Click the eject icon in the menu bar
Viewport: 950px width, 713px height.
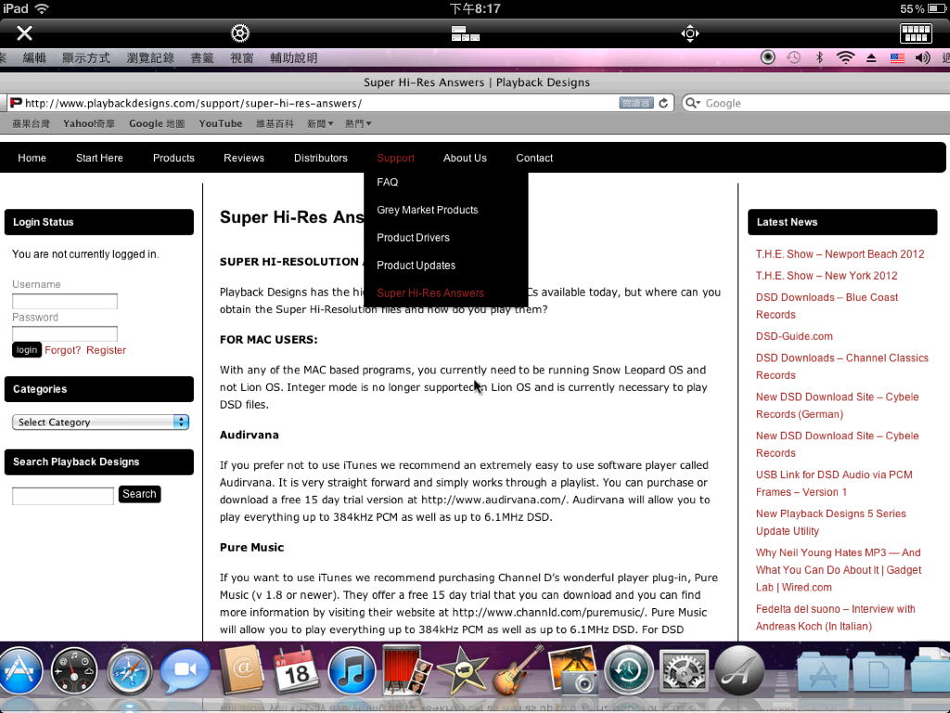click(871, 58)
